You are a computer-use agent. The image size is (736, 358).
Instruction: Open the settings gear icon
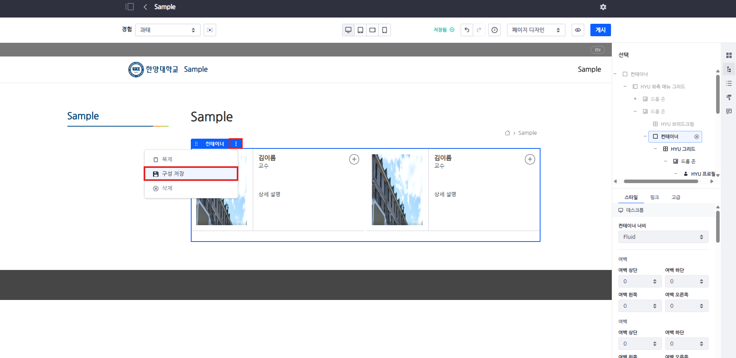coord(603,7)
